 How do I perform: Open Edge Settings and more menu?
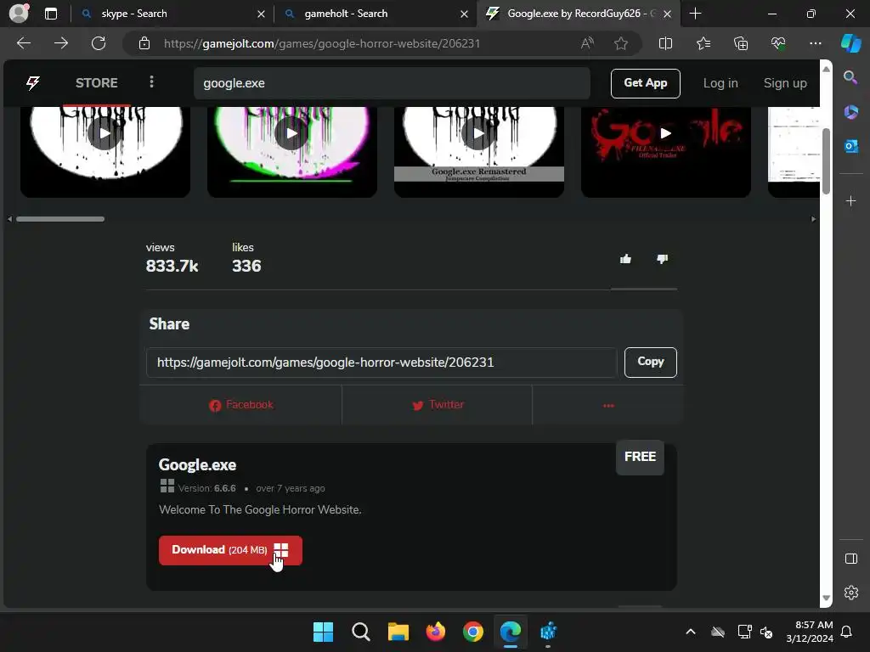click(x=815, y=43)
